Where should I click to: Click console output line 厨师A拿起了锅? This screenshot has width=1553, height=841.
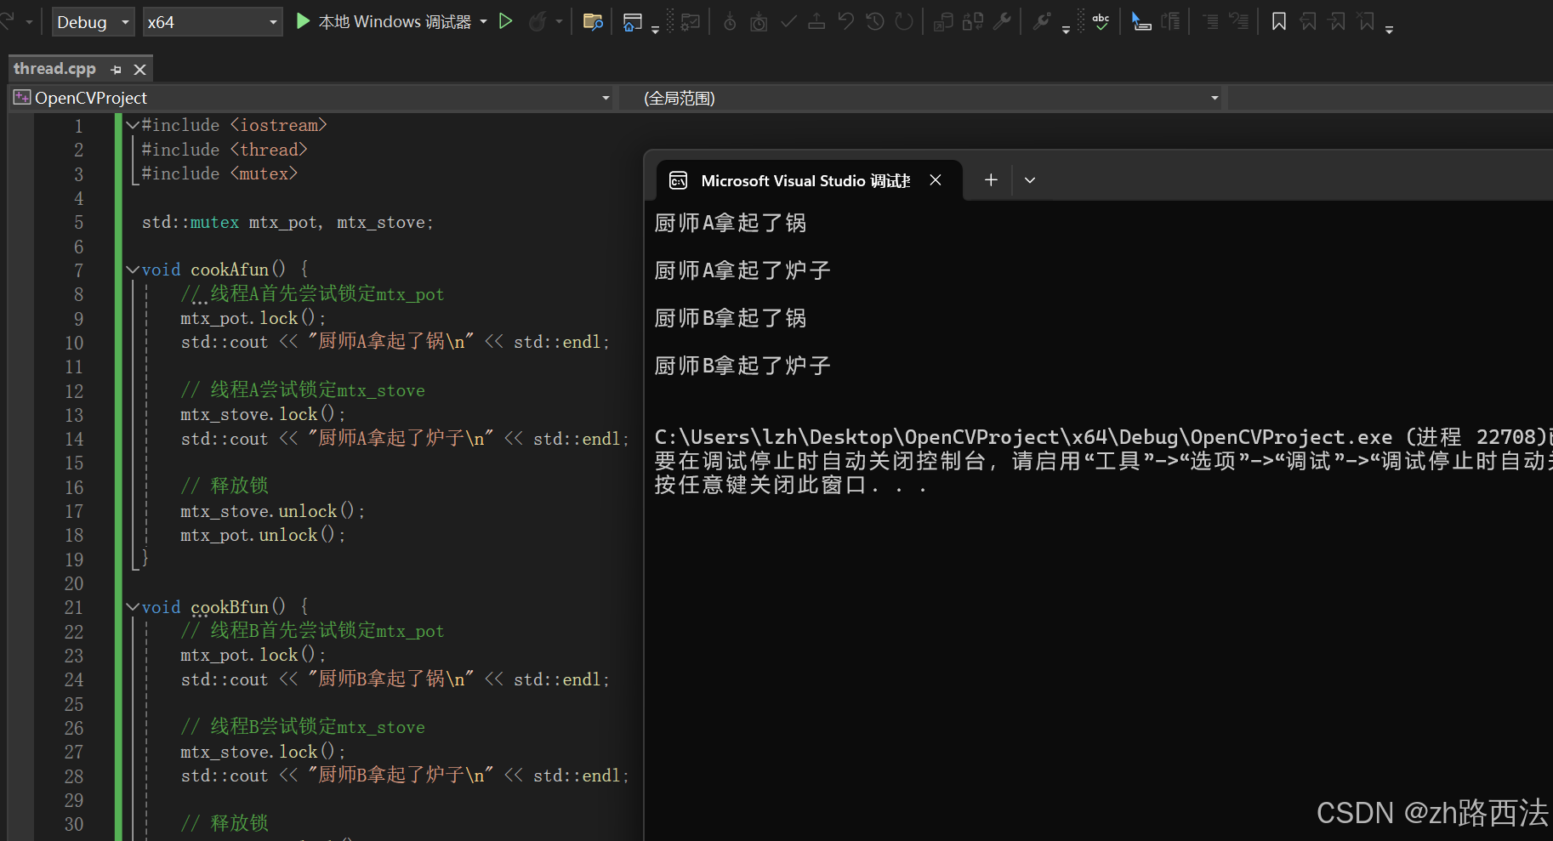click(x=730, y=223)
